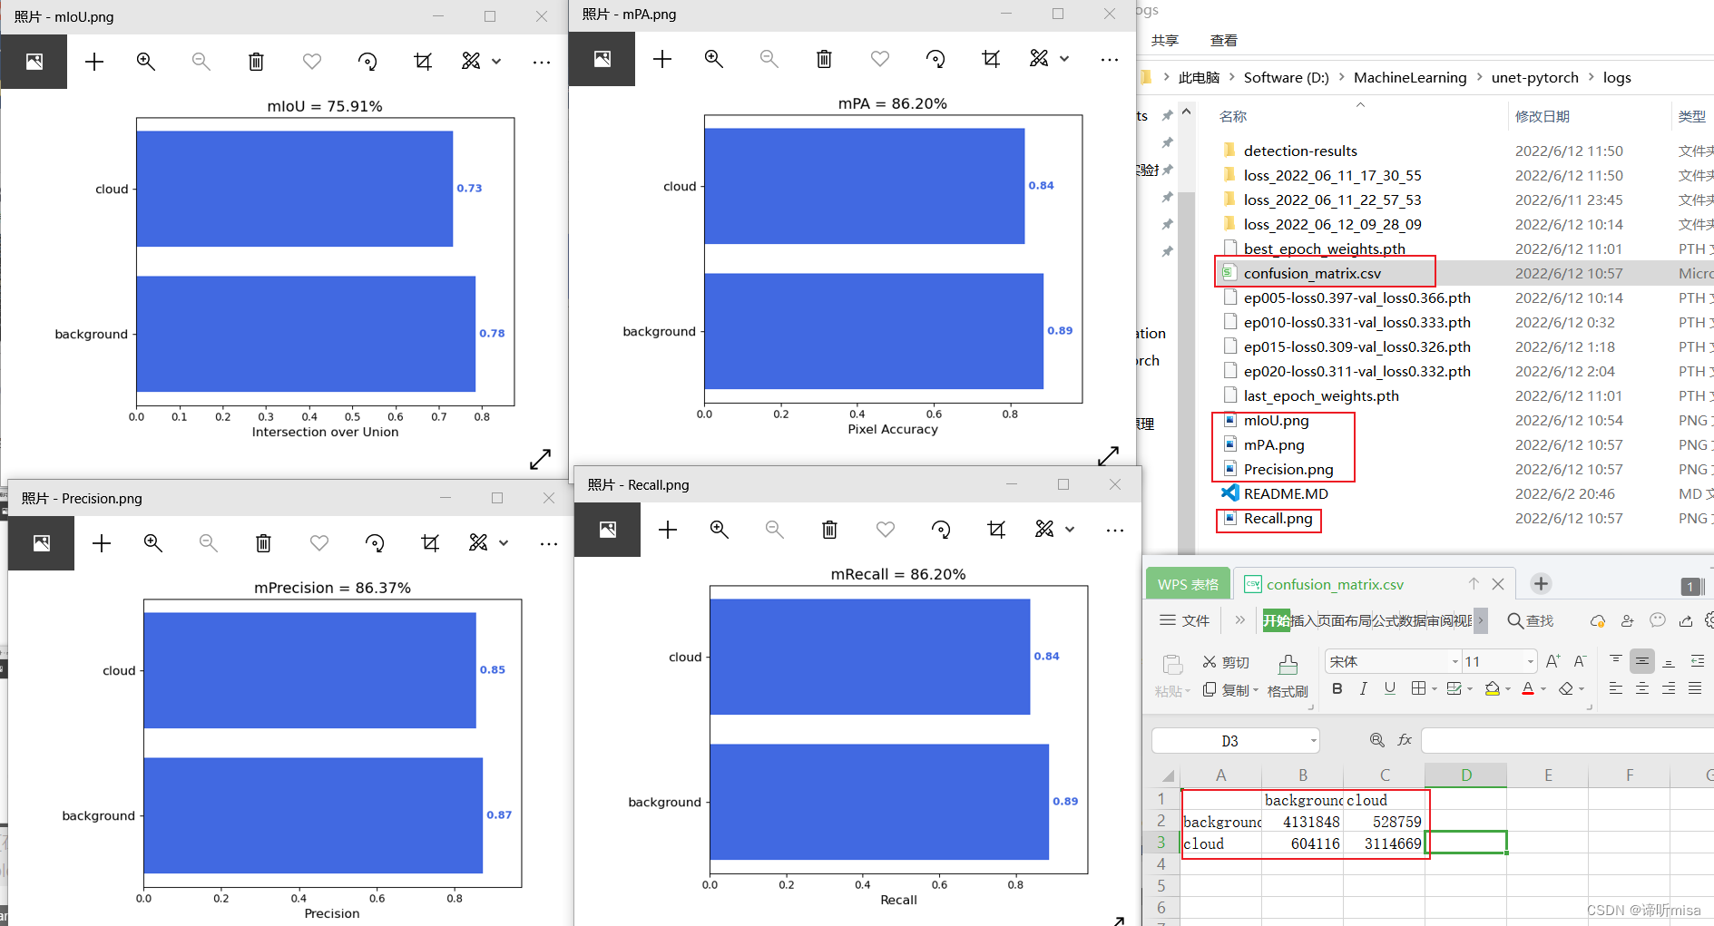Open more options in mPA.png window
The width and height of the screenshot is (1714, 926).
point(1109,59)
